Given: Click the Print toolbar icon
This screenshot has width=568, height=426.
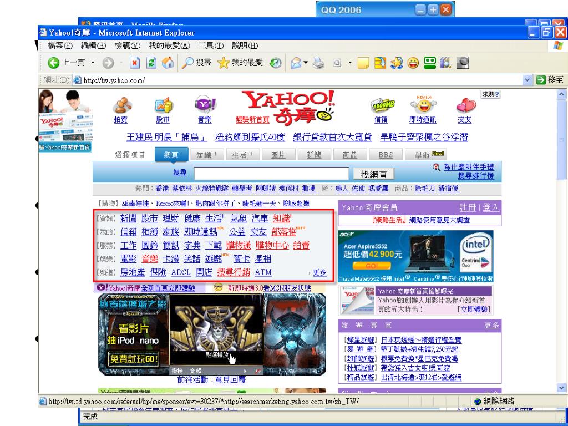Looking at the screenshot, I should point(318,63).
